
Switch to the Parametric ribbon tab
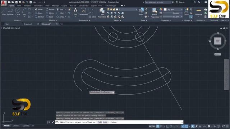point(38,6)
